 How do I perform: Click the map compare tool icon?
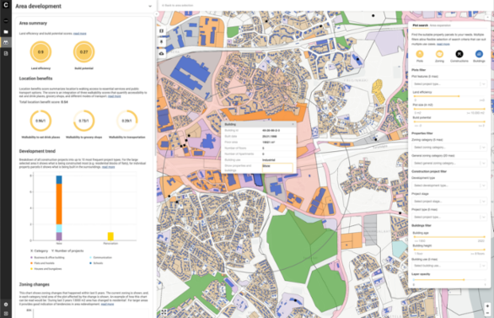coord(161,31)
